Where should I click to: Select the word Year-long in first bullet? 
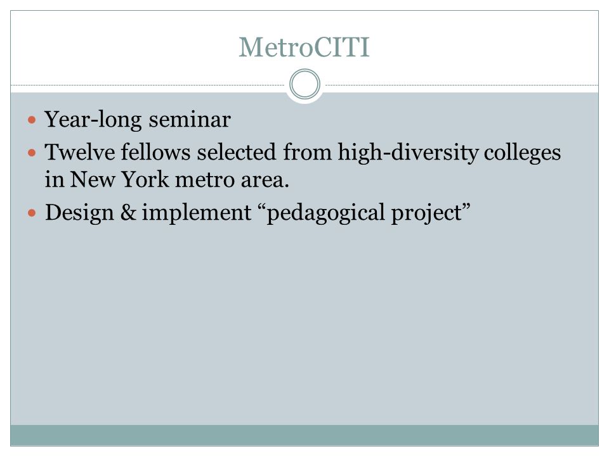pos(93,120)
